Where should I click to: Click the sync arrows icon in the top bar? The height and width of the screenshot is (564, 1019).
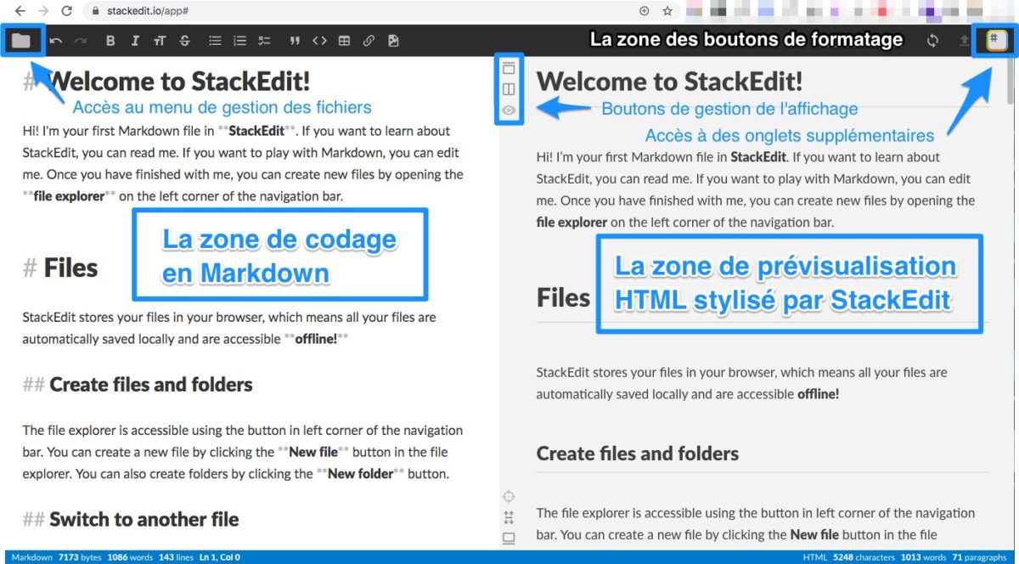[x=932, y=39]
